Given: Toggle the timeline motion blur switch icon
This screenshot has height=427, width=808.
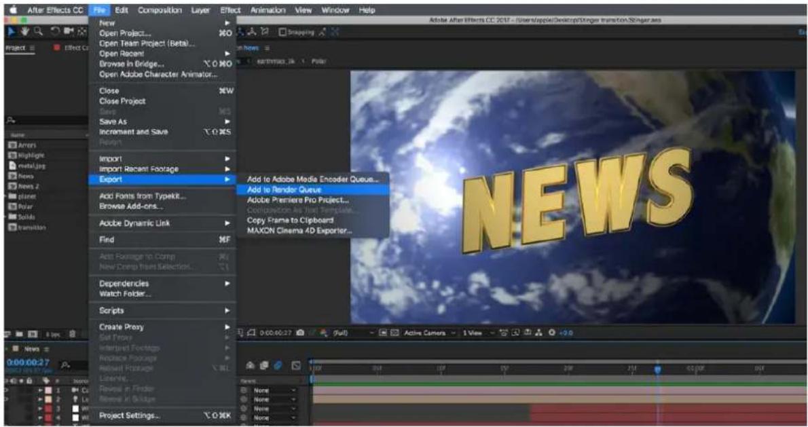Looking at the screenshot, I should pyautogui.click(x=278, y=365).
